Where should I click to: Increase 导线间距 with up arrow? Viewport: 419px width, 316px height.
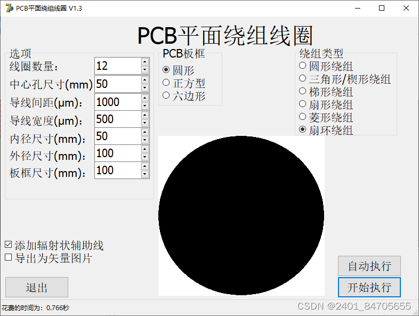(145, 98)
